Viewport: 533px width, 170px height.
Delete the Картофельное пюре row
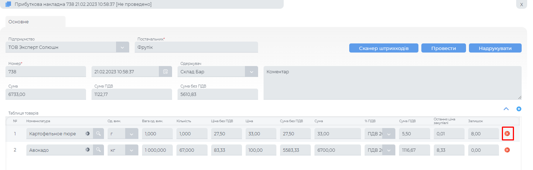(x=507, y=134)
